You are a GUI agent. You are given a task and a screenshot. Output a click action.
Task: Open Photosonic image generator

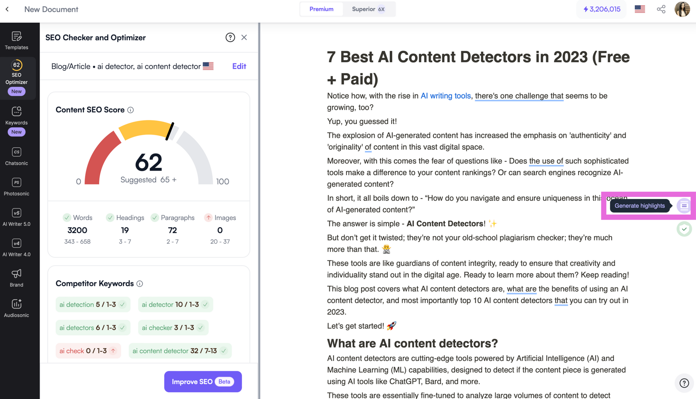(x=16, y=187)
